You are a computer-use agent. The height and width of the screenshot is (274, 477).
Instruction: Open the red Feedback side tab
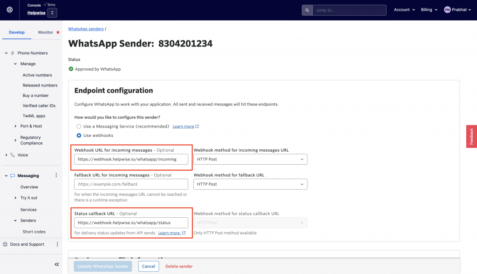point(471,136)
